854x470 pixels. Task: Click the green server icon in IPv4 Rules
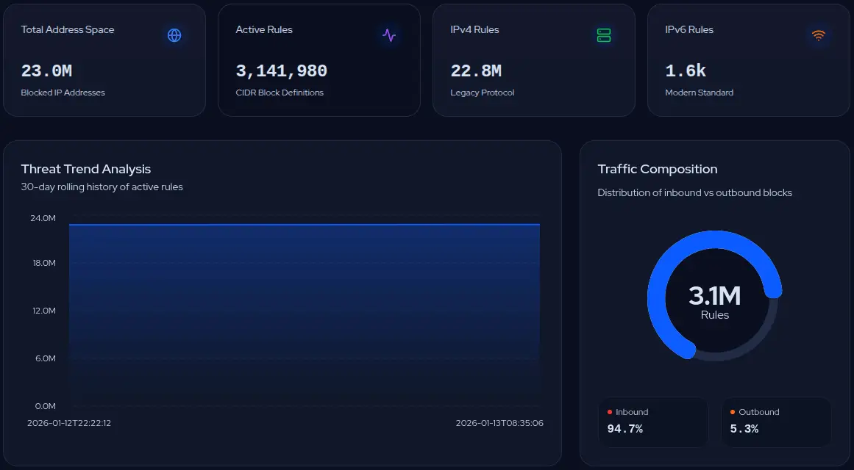(604, 35)
